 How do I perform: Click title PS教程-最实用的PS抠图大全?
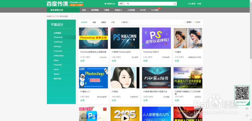[x=155, y=91]
